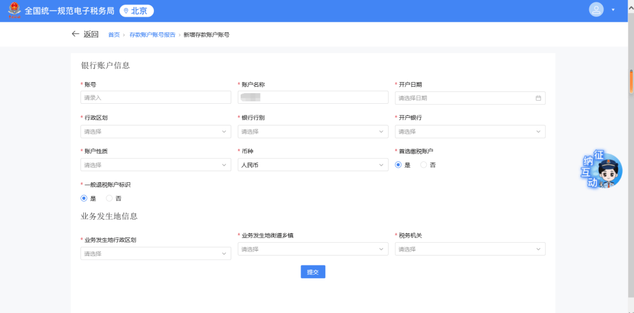
Task: Click the page vertical scrollbar thumb
Action: [631, 81]
